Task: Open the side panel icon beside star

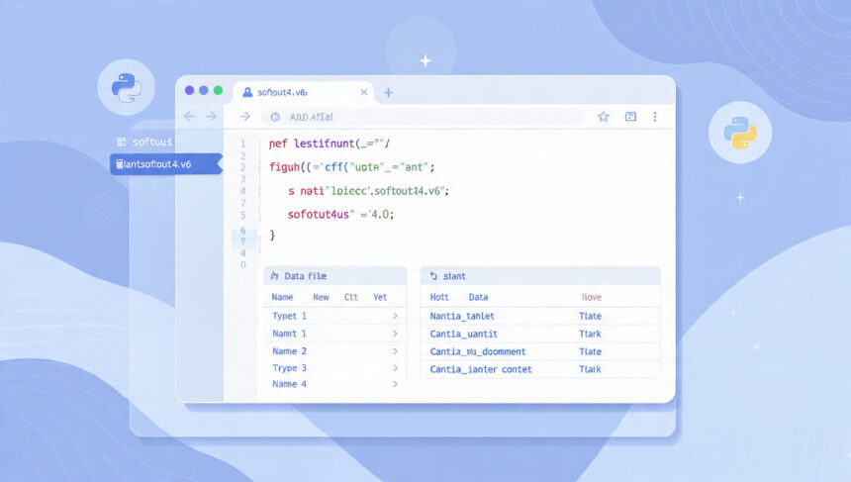Action: pyautogui.click(x=630, y=117)
